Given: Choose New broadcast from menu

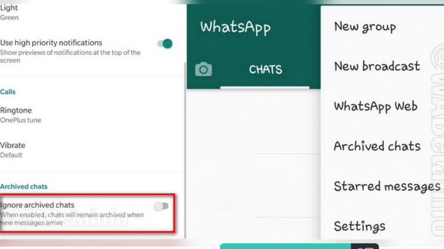Looking at the screenshot, I should pyautogui.click(x=377, y=66).
